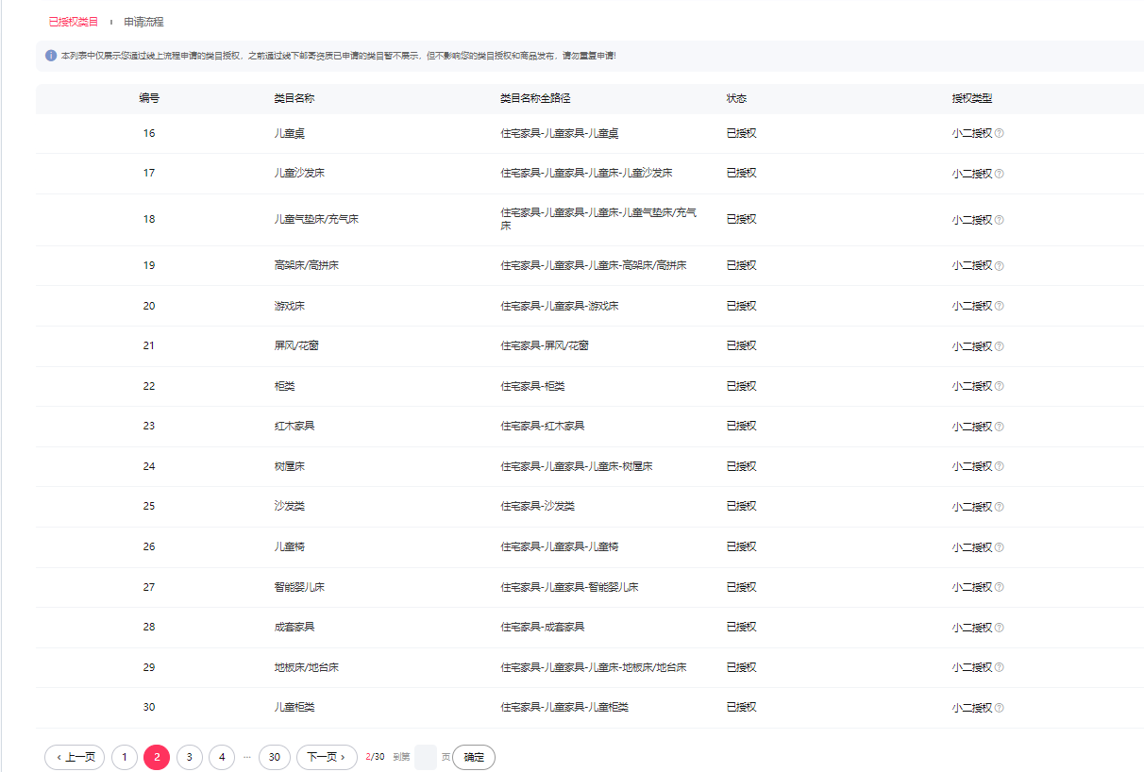Select page 4 in pagination

221,757
